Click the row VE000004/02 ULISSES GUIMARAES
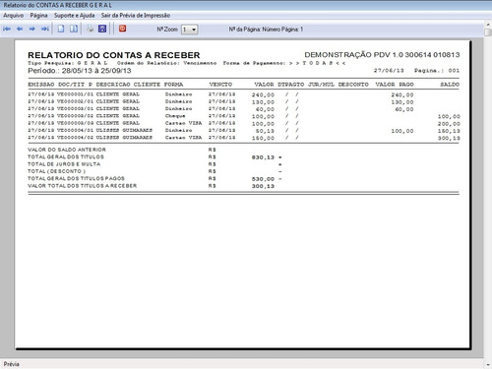This screenshot has height=369, width=492. (243, 138)
